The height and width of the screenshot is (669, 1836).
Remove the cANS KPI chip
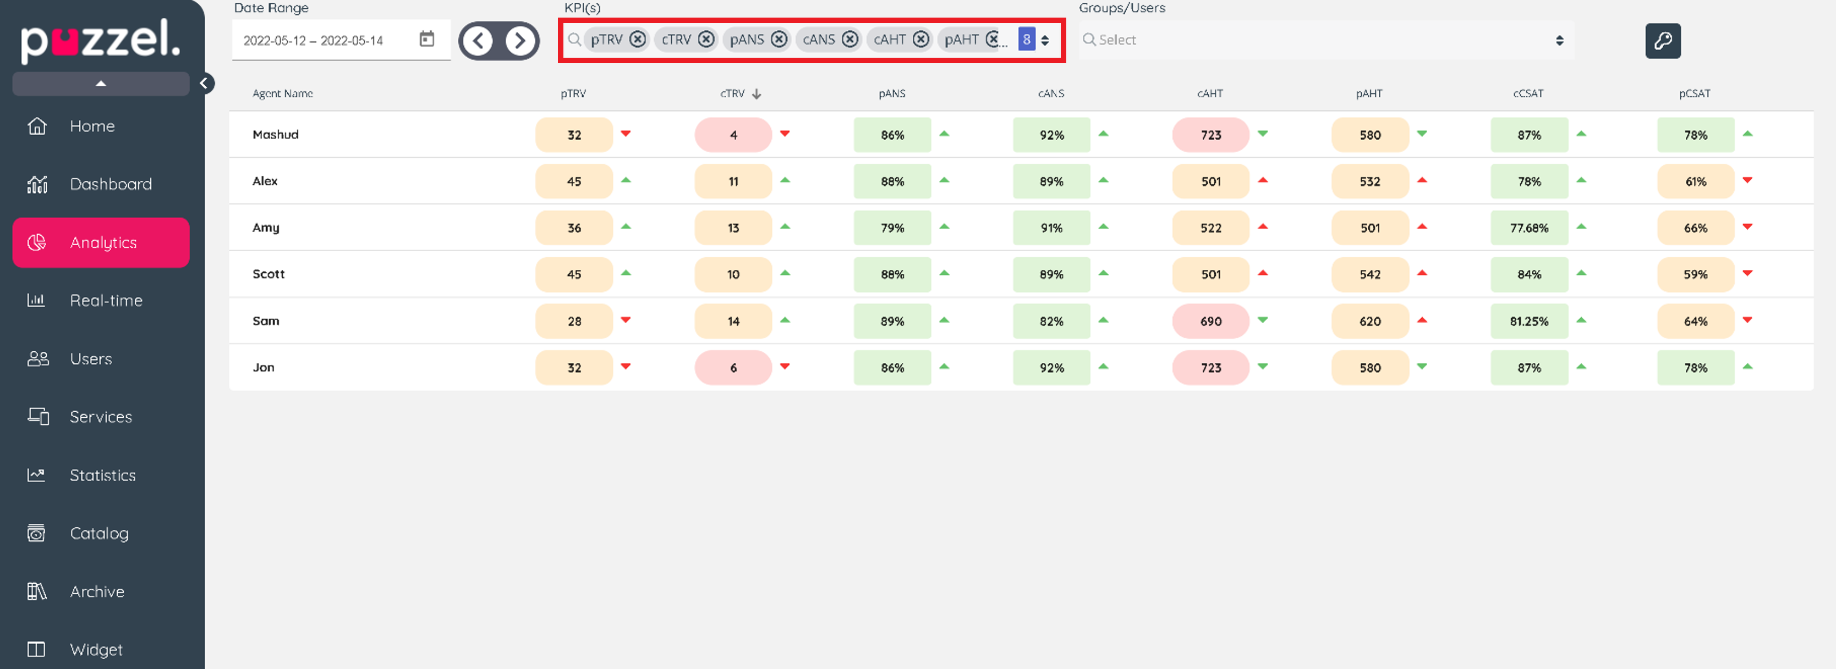(850, 39)
